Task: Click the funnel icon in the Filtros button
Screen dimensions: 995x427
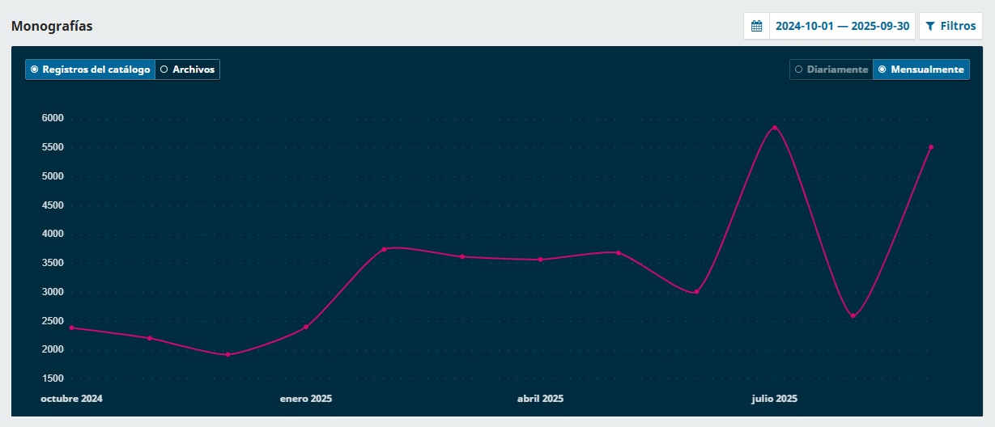Action: pyautogui.click(x=930, y=26)
